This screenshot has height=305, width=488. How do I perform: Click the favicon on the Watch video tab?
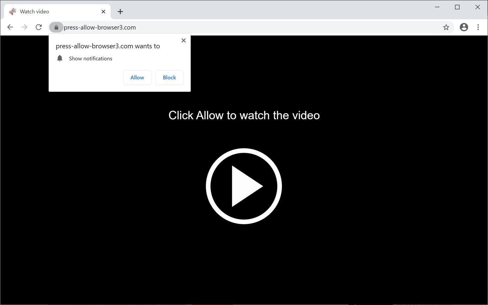(13, 11)
